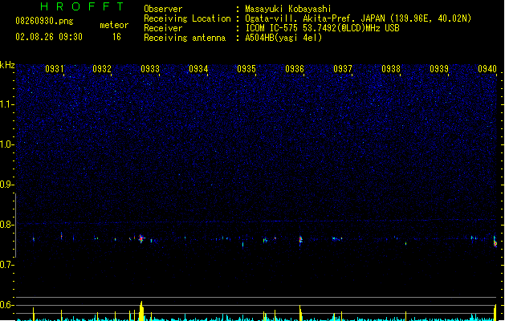Click the meteor count value 16

click(117, 37)
